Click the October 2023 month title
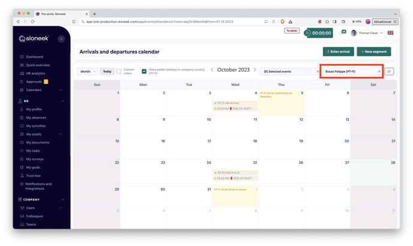413x246 pixels. [x=234, y=70]
